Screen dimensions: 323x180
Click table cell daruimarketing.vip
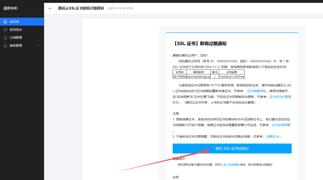click(198, 76)
